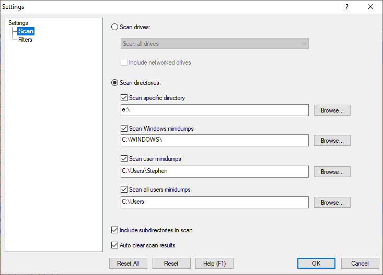Disable Scan user minidumps checkbox
This screenshot has height=275, width=383.
(124, 159)
